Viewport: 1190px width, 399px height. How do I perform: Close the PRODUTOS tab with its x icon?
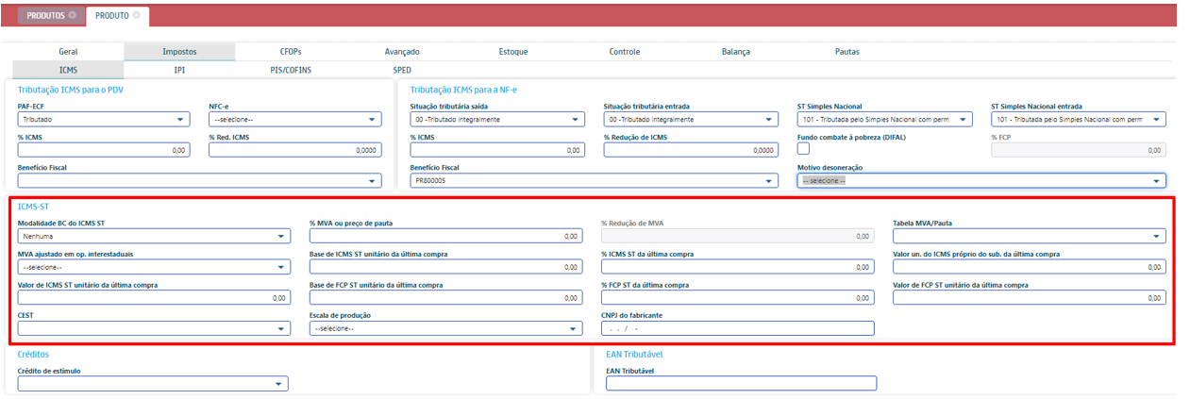click(73, 15)
